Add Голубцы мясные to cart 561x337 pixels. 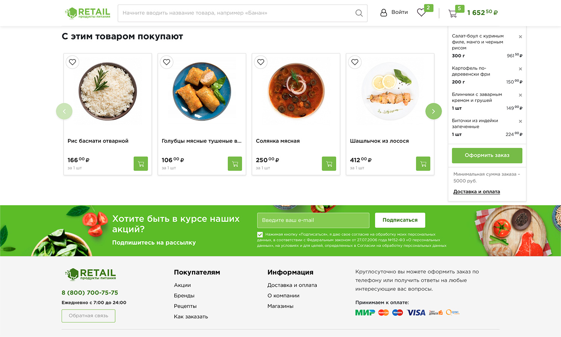(235, 164)
